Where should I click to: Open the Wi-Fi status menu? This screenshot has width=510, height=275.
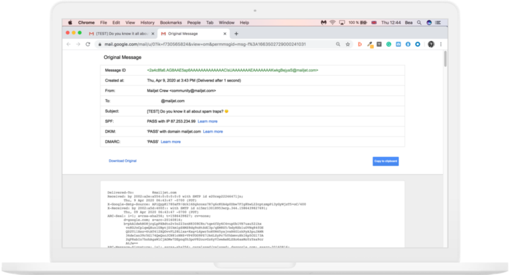[333, 23]
